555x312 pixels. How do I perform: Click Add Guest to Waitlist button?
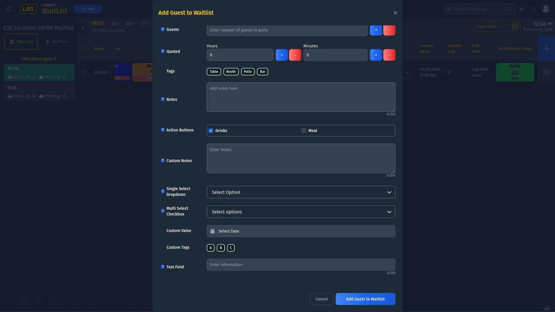[365, 299]
